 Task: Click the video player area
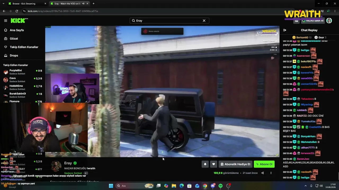tap(162, 91)
